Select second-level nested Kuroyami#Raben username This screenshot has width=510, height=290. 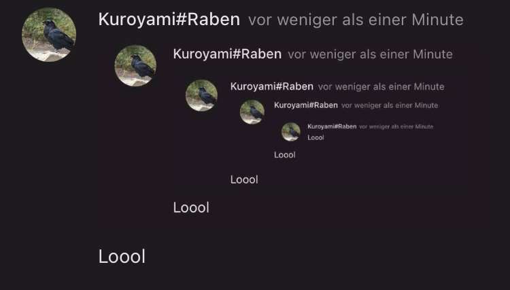pyautogui.click(x=227, y=54)
